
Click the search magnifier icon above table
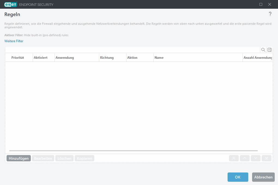[x=263, y=50]
